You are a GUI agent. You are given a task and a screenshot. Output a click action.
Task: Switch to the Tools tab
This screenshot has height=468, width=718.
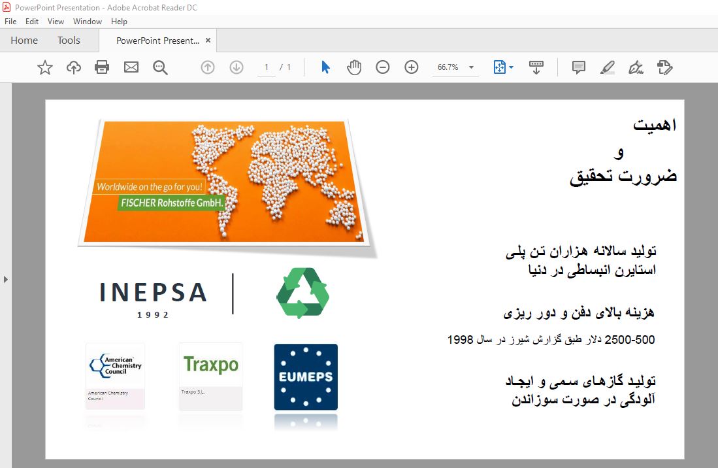click(x=69, y=40)
